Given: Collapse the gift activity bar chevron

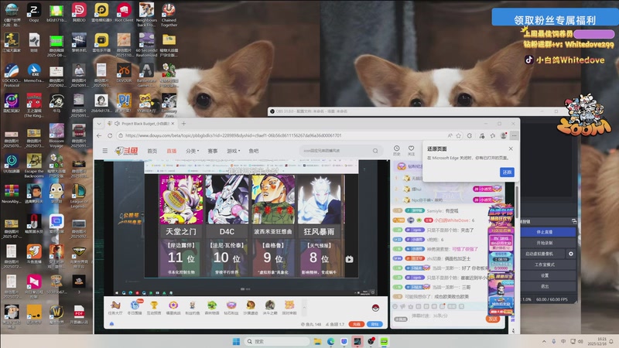Looking at the screenshot, I should coord(304,307).
